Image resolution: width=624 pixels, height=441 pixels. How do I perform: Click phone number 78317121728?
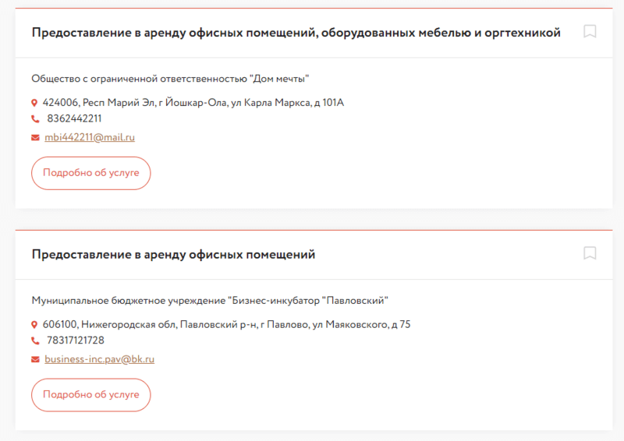tap(76, 340)
